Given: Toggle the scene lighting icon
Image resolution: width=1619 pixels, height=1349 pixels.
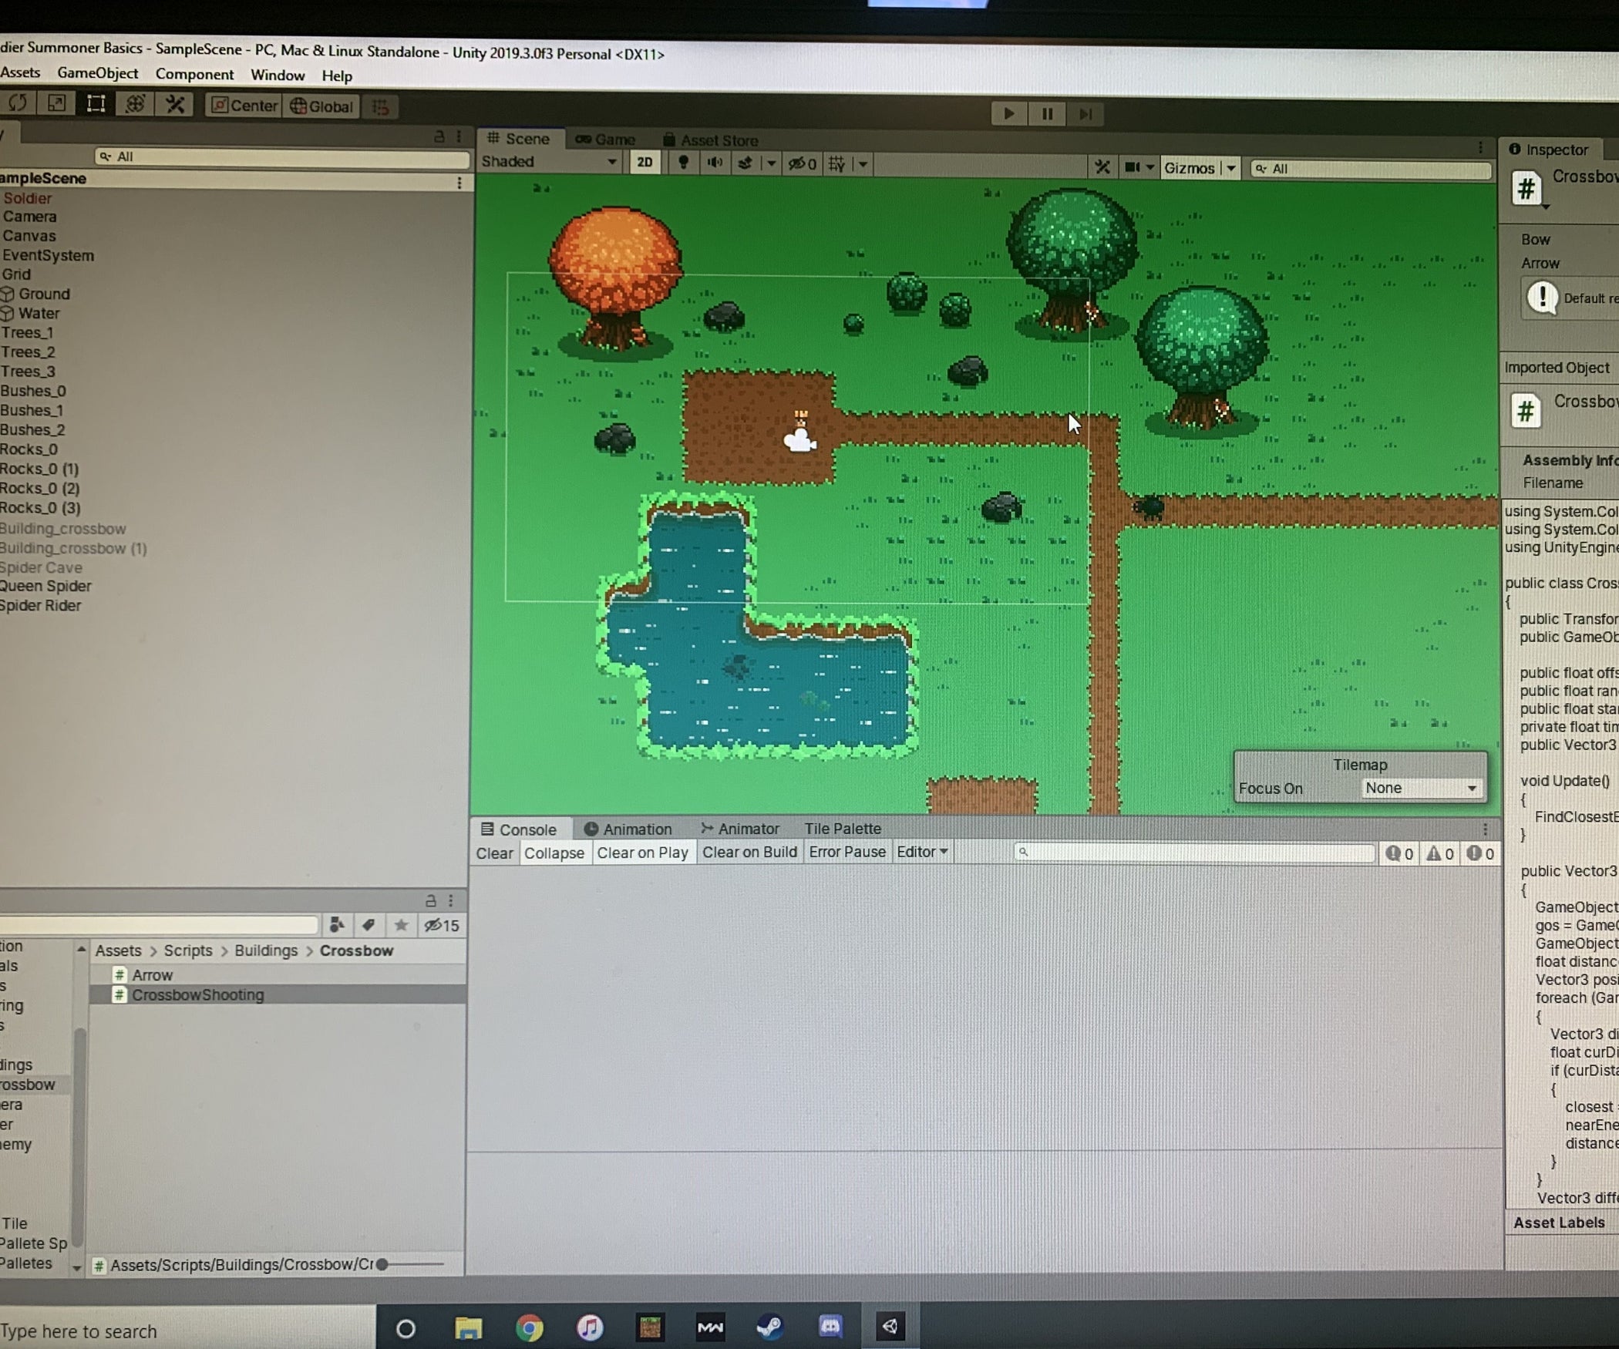Looking at the screenshot, I should 684,163.
